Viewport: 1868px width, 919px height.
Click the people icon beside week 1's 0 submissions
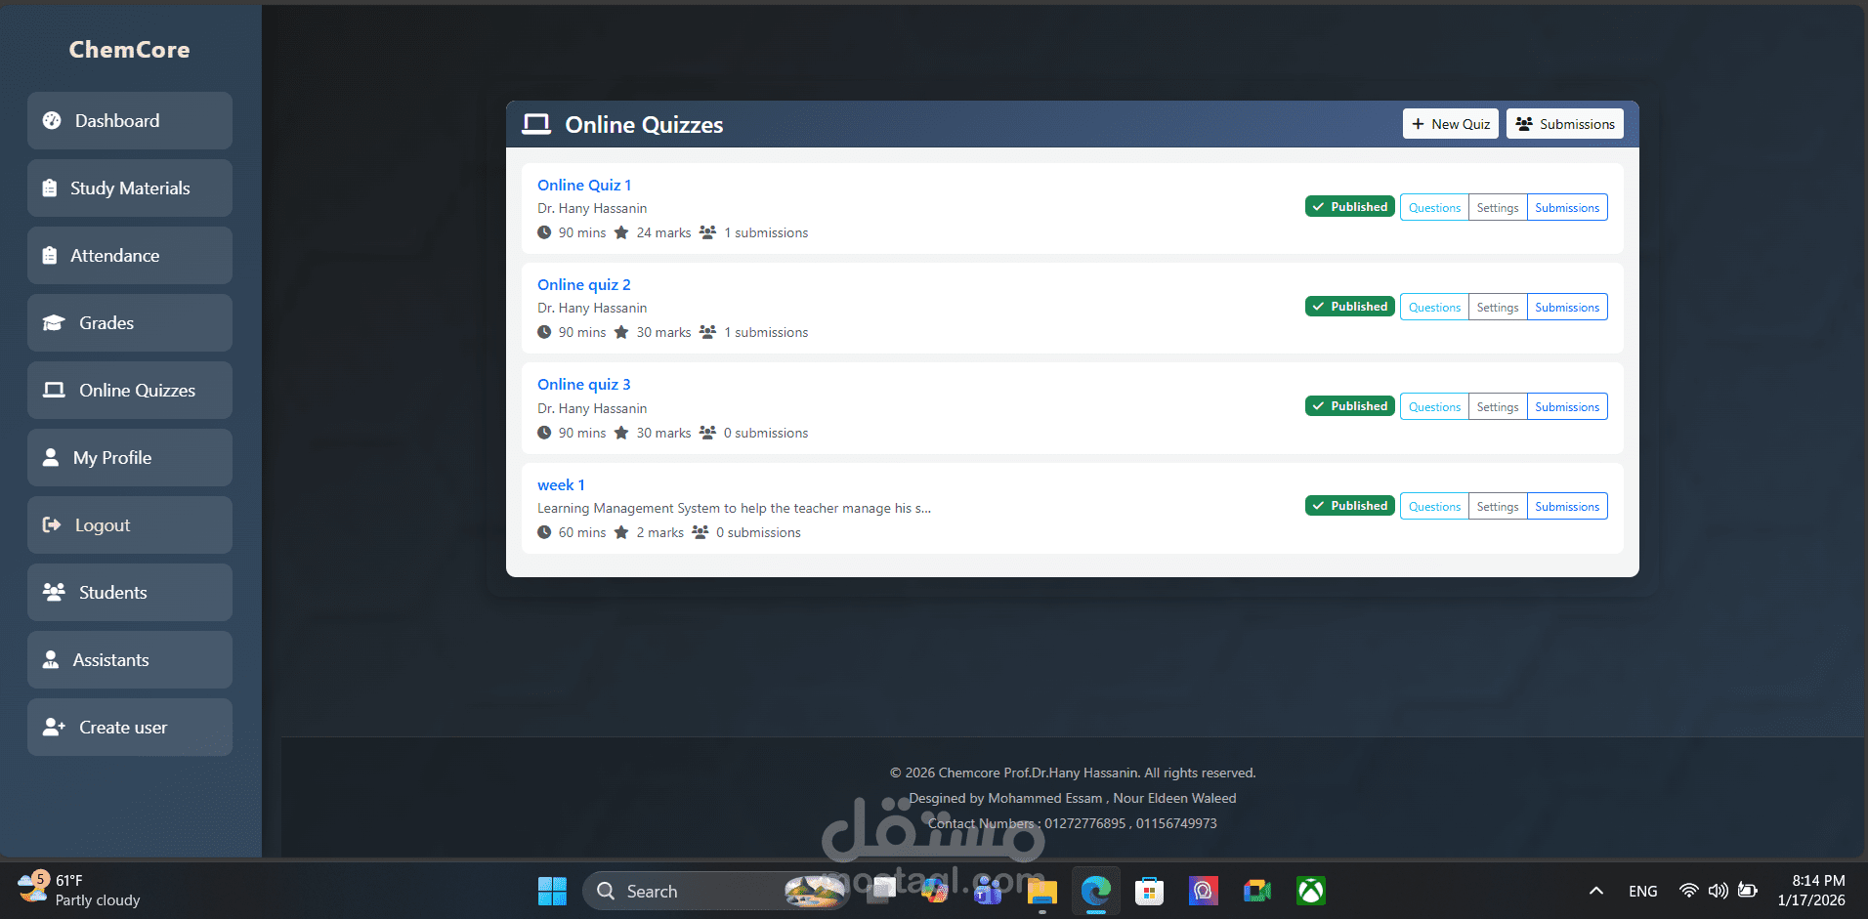click(700, 532)
